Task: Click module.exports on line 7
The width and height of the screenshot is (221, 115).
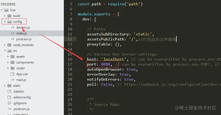Action: (94, 14)
